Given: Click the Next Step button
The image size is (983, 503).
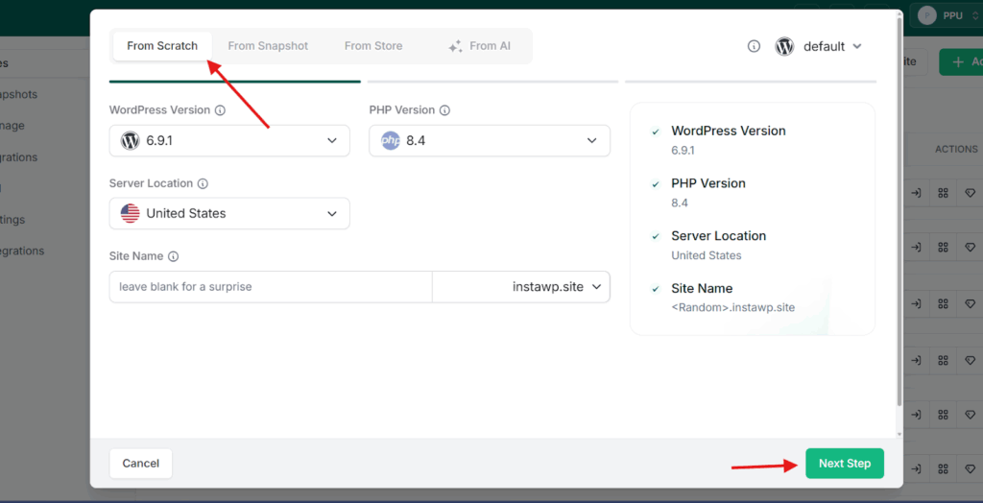Looking at the screenshot, I should [x=845, y=464].
